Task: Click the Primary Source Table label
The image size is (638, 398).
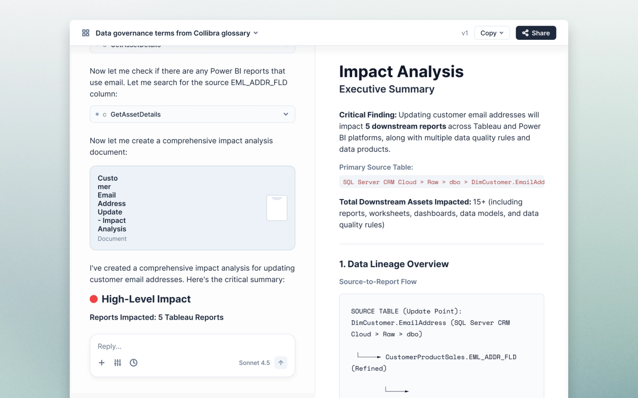Action: coord(376,167)
